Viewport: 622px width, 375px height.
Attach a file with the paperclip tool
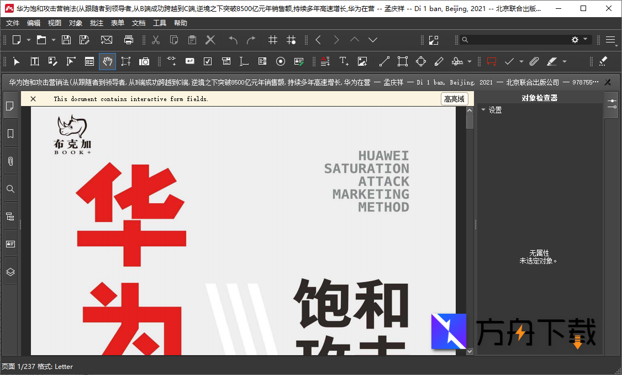(x=534, y=61)
